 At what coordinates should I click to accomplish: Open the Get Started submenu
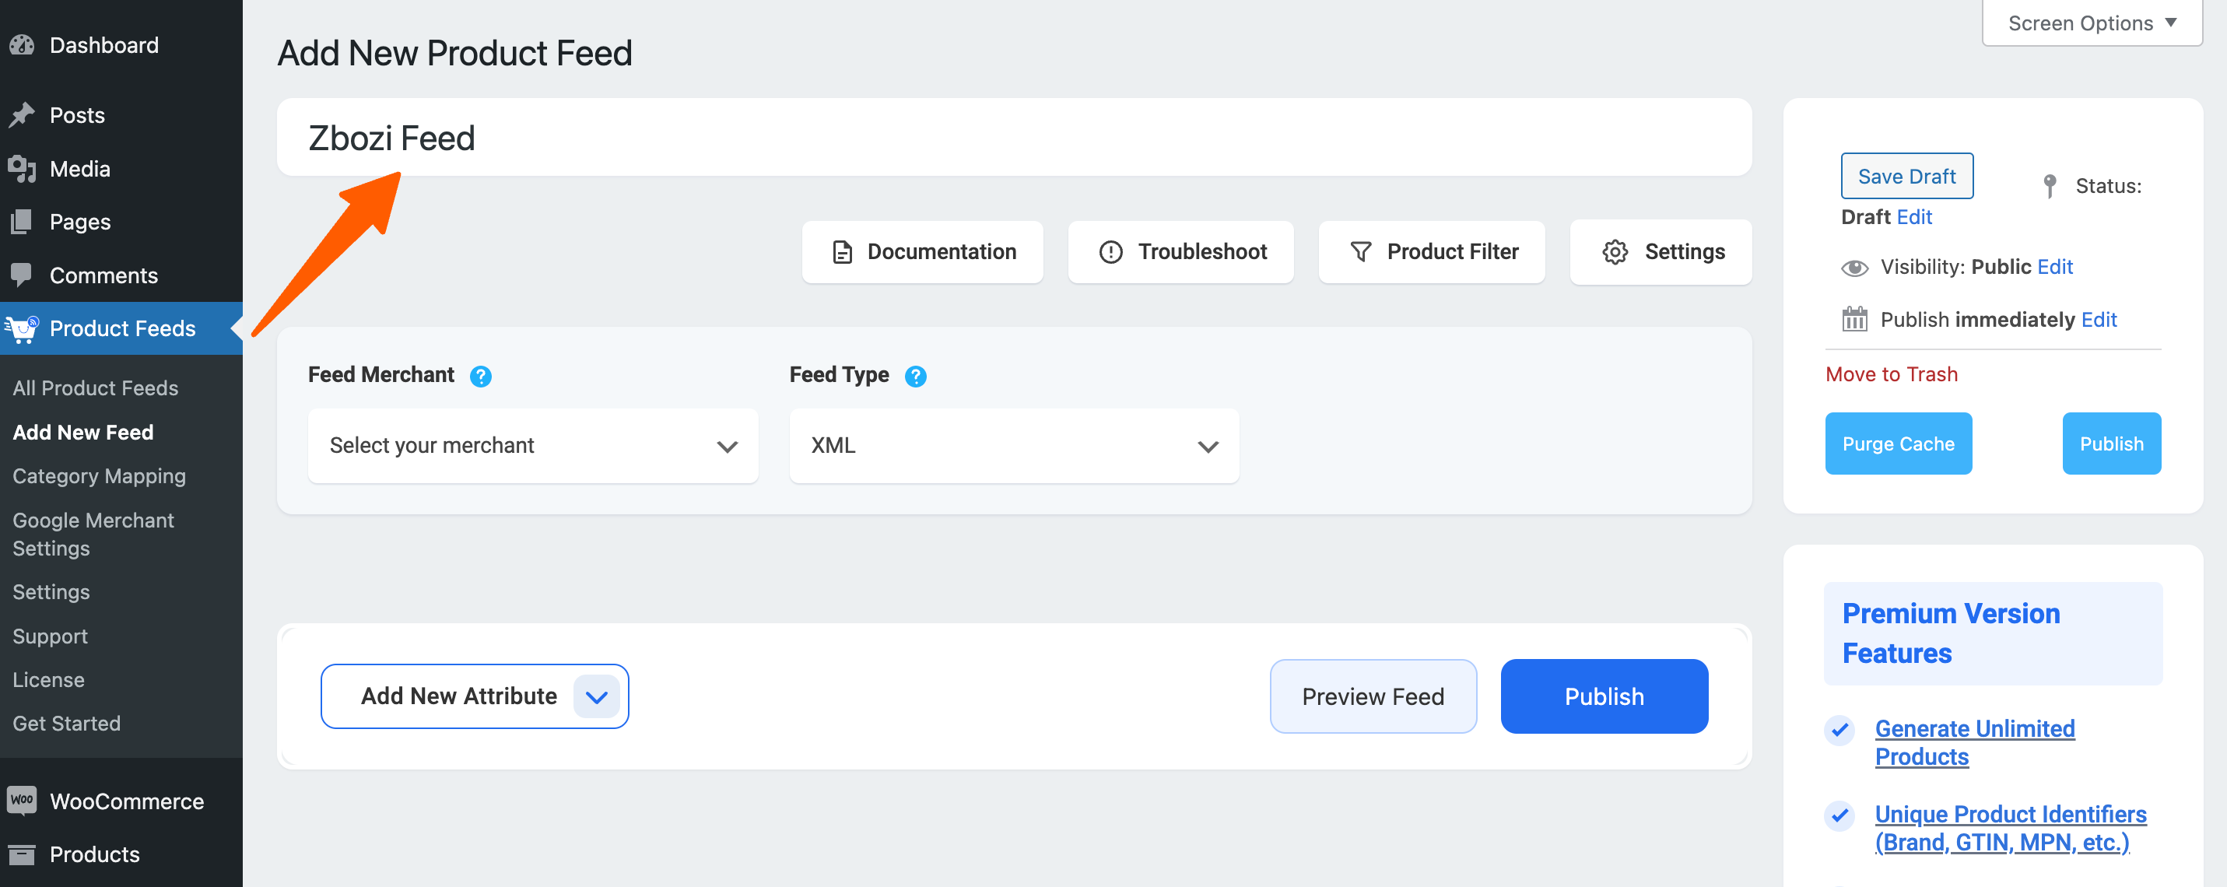point(67,724)
